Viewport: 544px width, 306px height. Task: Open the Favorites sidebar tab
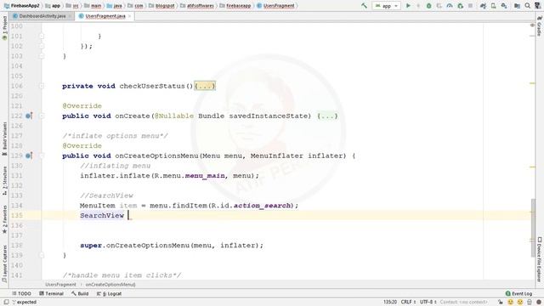[4, 219]
